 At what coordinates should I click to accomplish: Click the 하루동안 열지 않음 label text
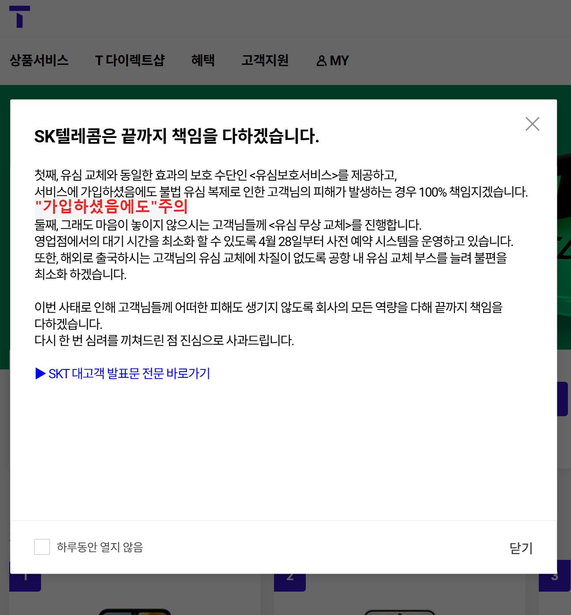pos(100,547)
